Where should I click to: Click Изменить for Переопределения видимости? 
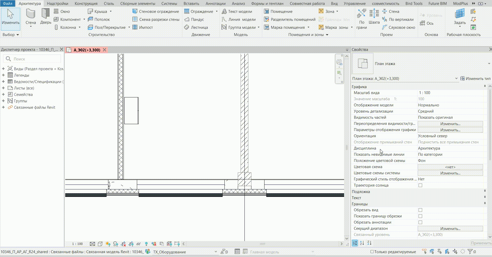(450, 124)
